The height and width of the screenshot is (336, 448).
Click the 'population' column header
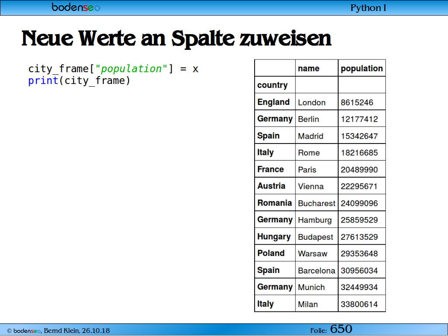361,69
